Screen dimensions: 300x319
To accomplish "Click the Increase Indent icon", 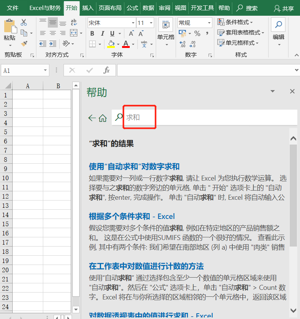I will 53,44.
